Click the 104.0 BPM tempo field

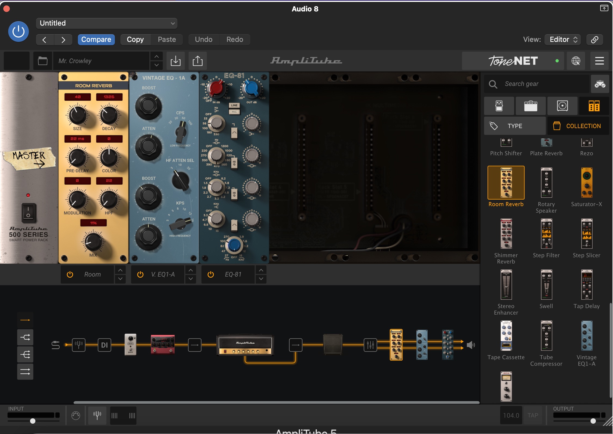pos(511,415)
